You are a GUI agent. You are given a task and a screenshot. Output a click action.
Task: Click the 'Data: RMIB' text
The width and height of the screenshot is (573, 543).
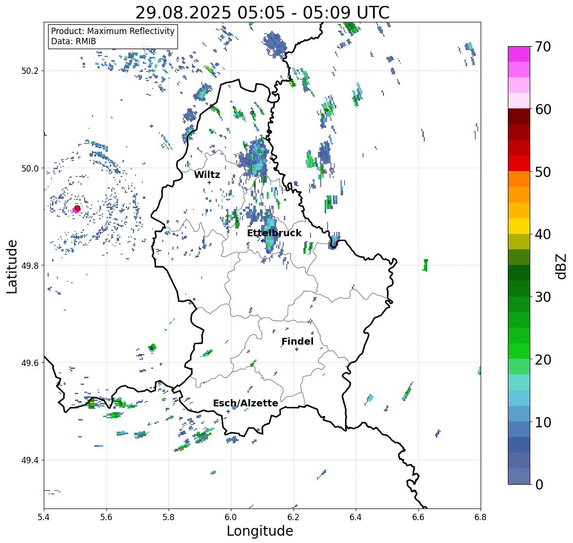[73, 41]
